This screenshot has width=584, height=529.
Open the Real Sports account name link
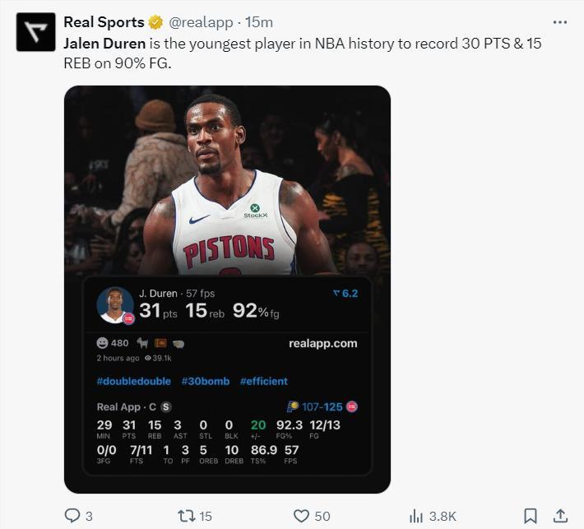[103, 23]
